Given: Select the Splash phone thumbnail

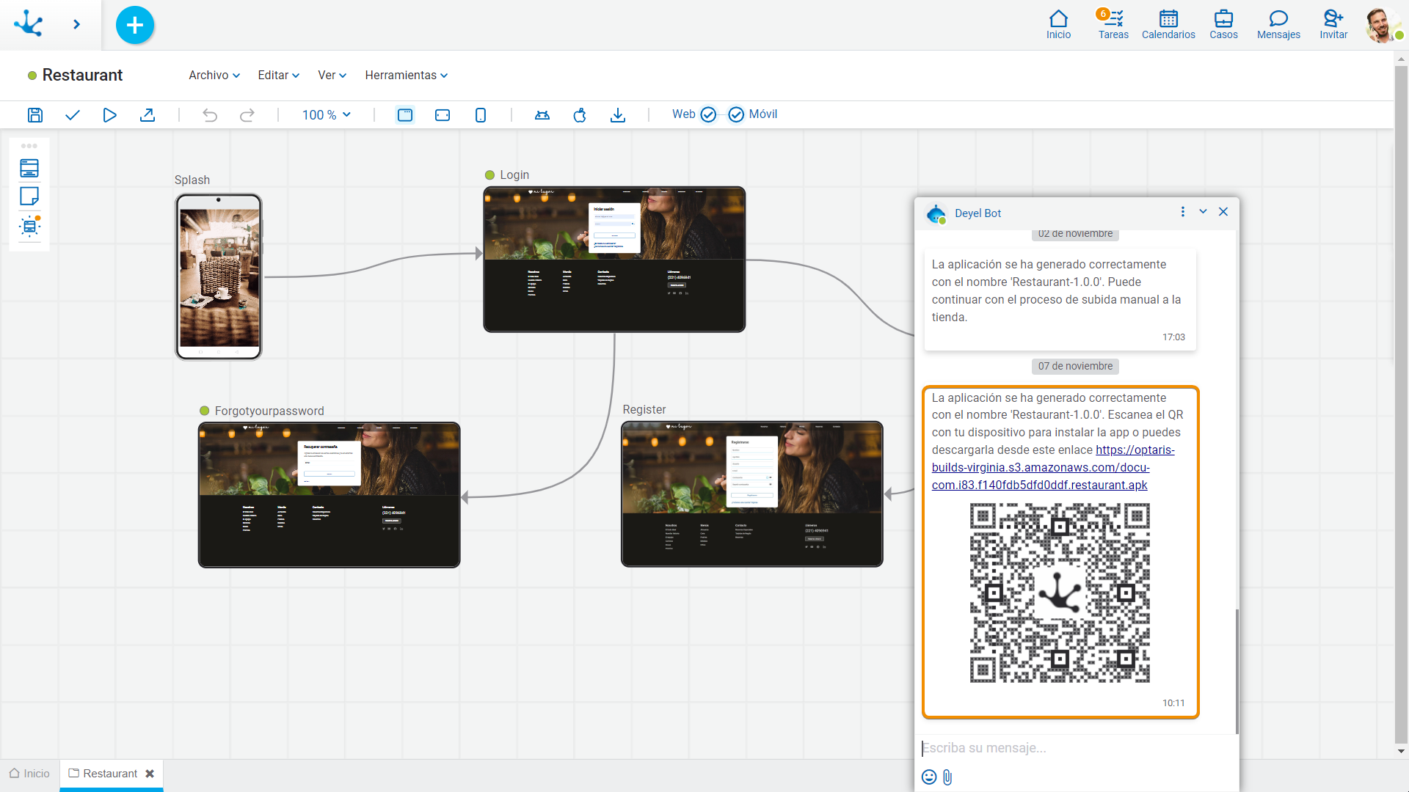Looking at the screenshot, I should (219, 276).
